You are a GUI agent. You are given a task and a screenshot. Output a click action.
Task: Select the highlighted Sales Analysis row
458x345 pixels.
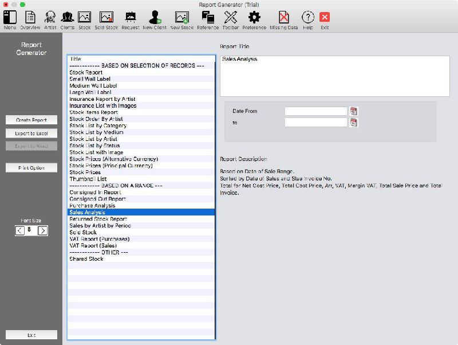pyautogui.click(x=141, y=212)
